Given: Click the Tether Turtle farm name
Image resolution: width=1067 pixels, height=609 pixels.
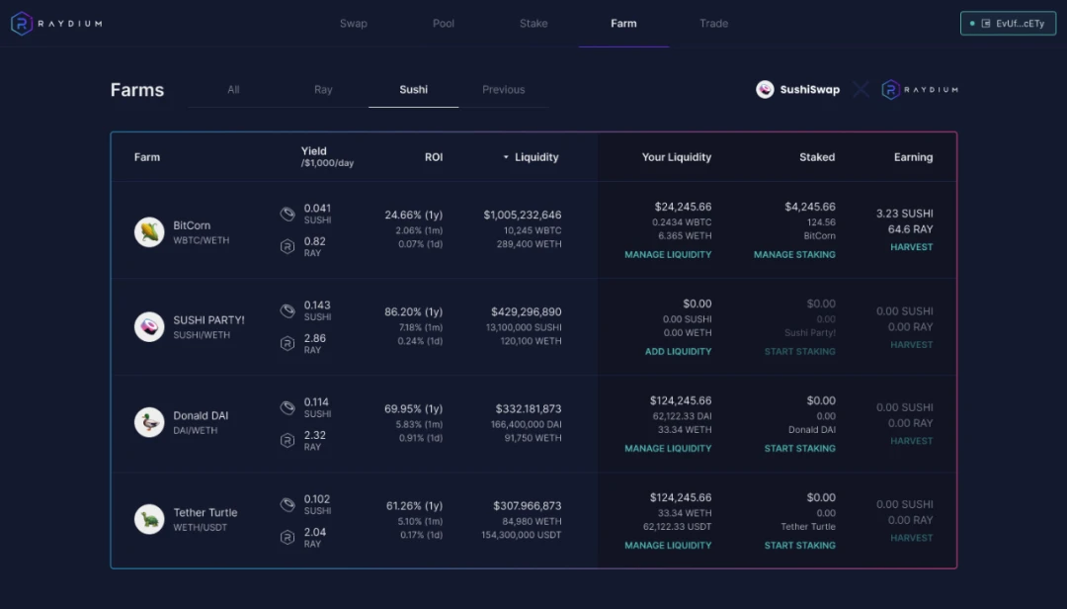Looking at the screenshot, I should click(x=205, y=512).
